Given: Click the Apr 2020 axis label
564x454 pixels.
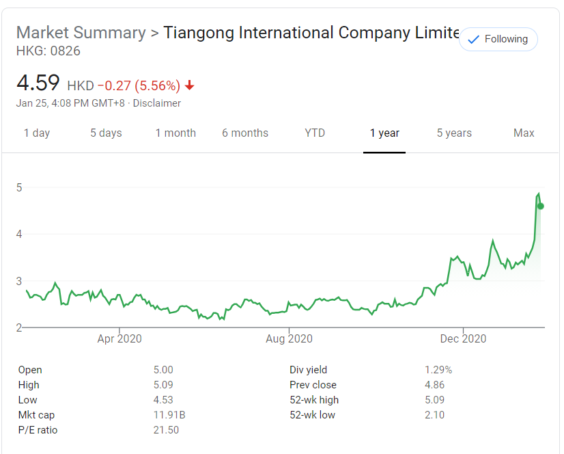Looking at the screenshot, I should click(119, 338).
